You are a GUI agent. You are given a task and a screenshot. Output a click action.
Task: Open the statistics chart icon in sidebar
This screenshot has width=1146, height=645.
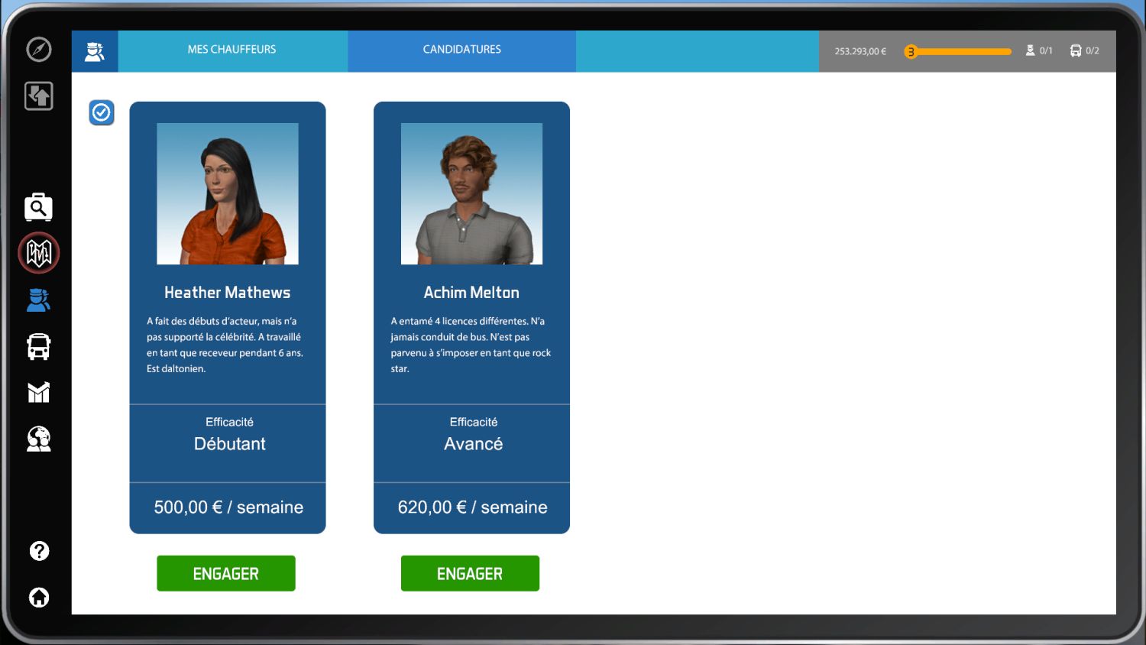click(39, 392)
